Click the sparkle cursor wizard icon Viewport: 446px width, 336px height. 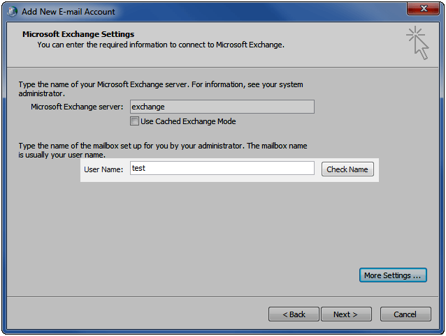(x=417, y=43)
